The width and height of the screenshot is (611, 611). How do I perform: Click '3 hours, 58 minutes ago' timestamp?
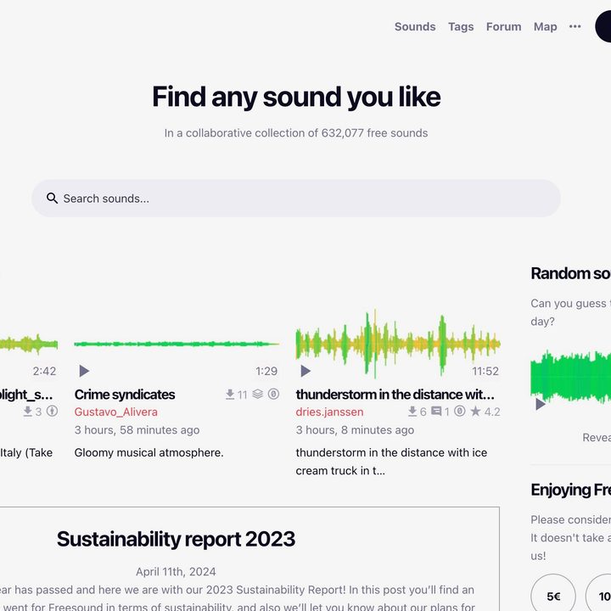(x=137, y=430)
